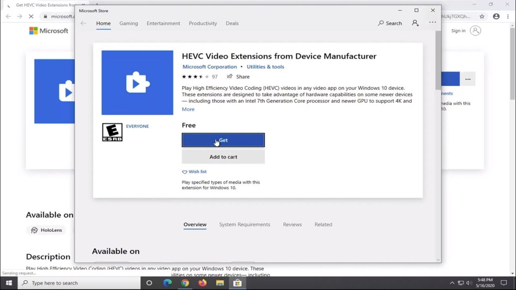Screen dimensions: 516x290
Task: Click the star rating of 97 reviews
Action: point(196,77)
